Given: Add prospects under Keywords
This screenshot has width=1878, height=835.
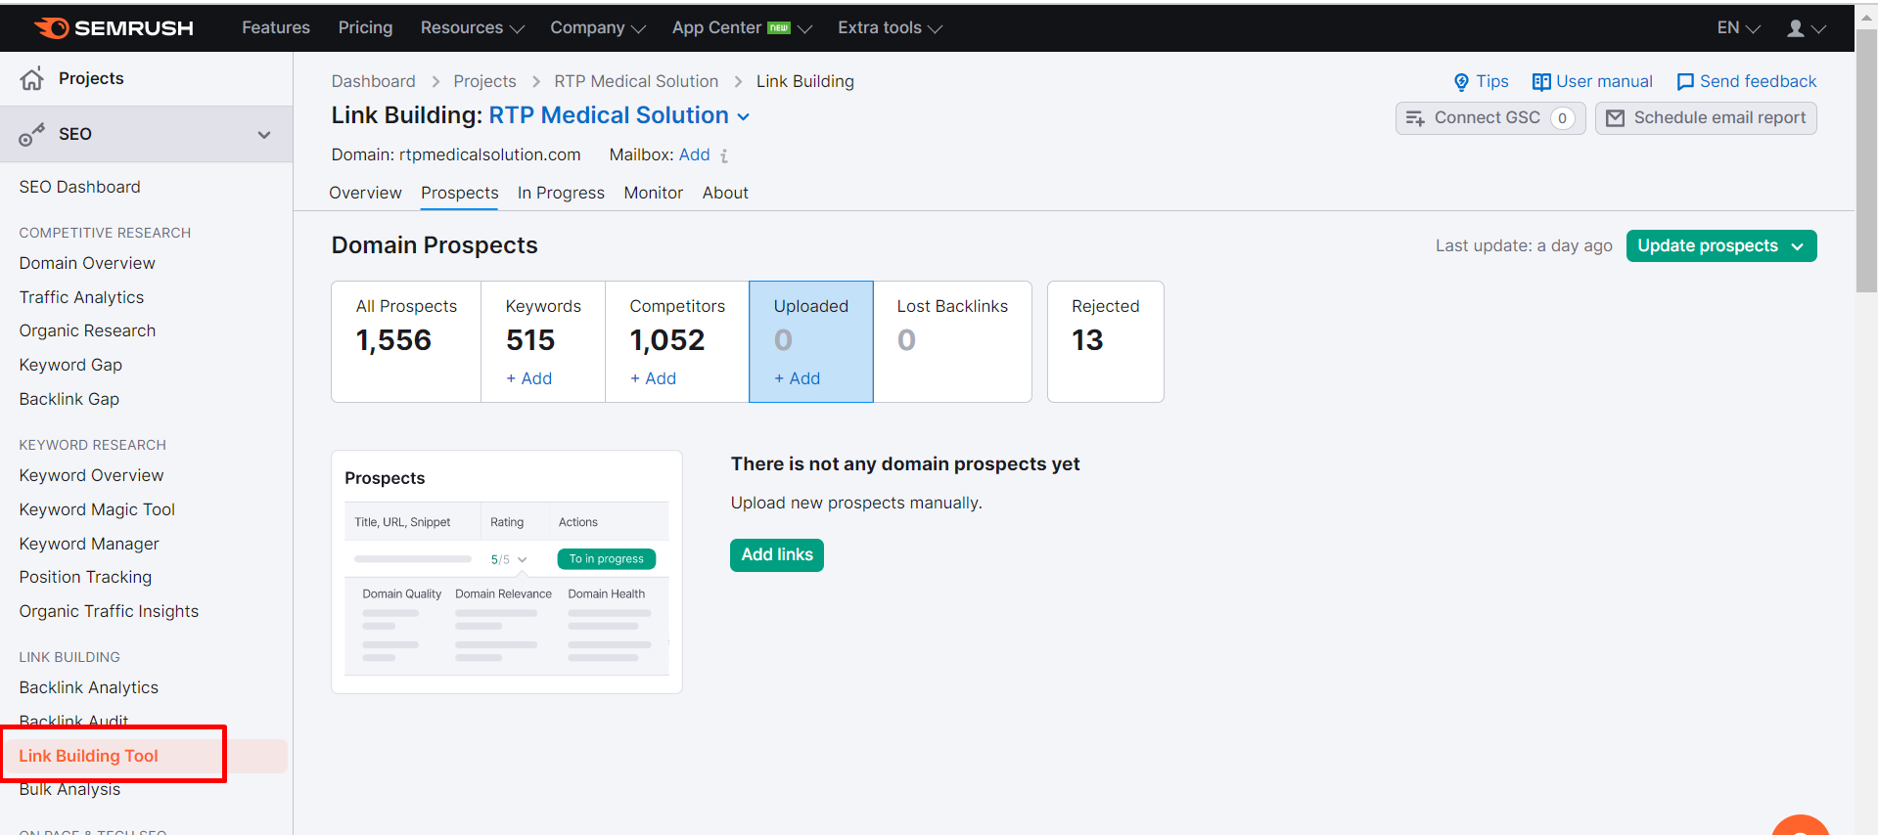Looking at the screenshot, I should click(x=529, y=378).
